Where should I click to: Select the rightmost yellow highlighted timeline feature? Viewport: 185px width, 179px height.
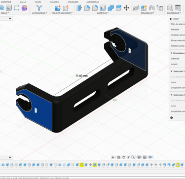pyautogui.click(x=178, y=165)
